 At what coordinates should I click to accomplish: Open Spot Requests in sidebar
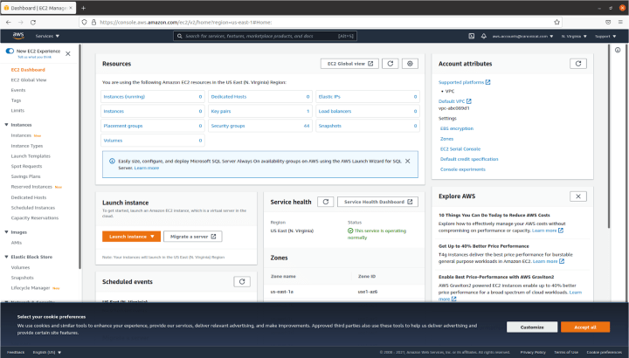(x=26, y=167)
